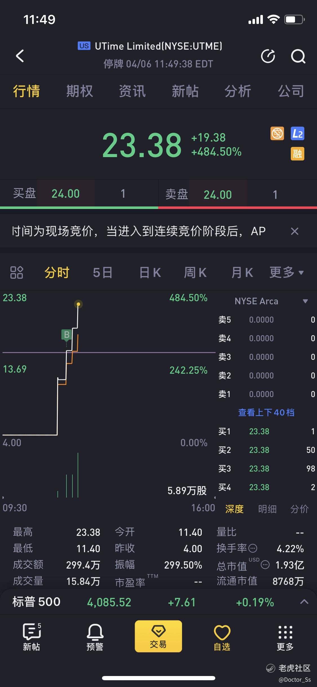
Task: Open 查看上下40档 link
Action: tap(266, 413)
